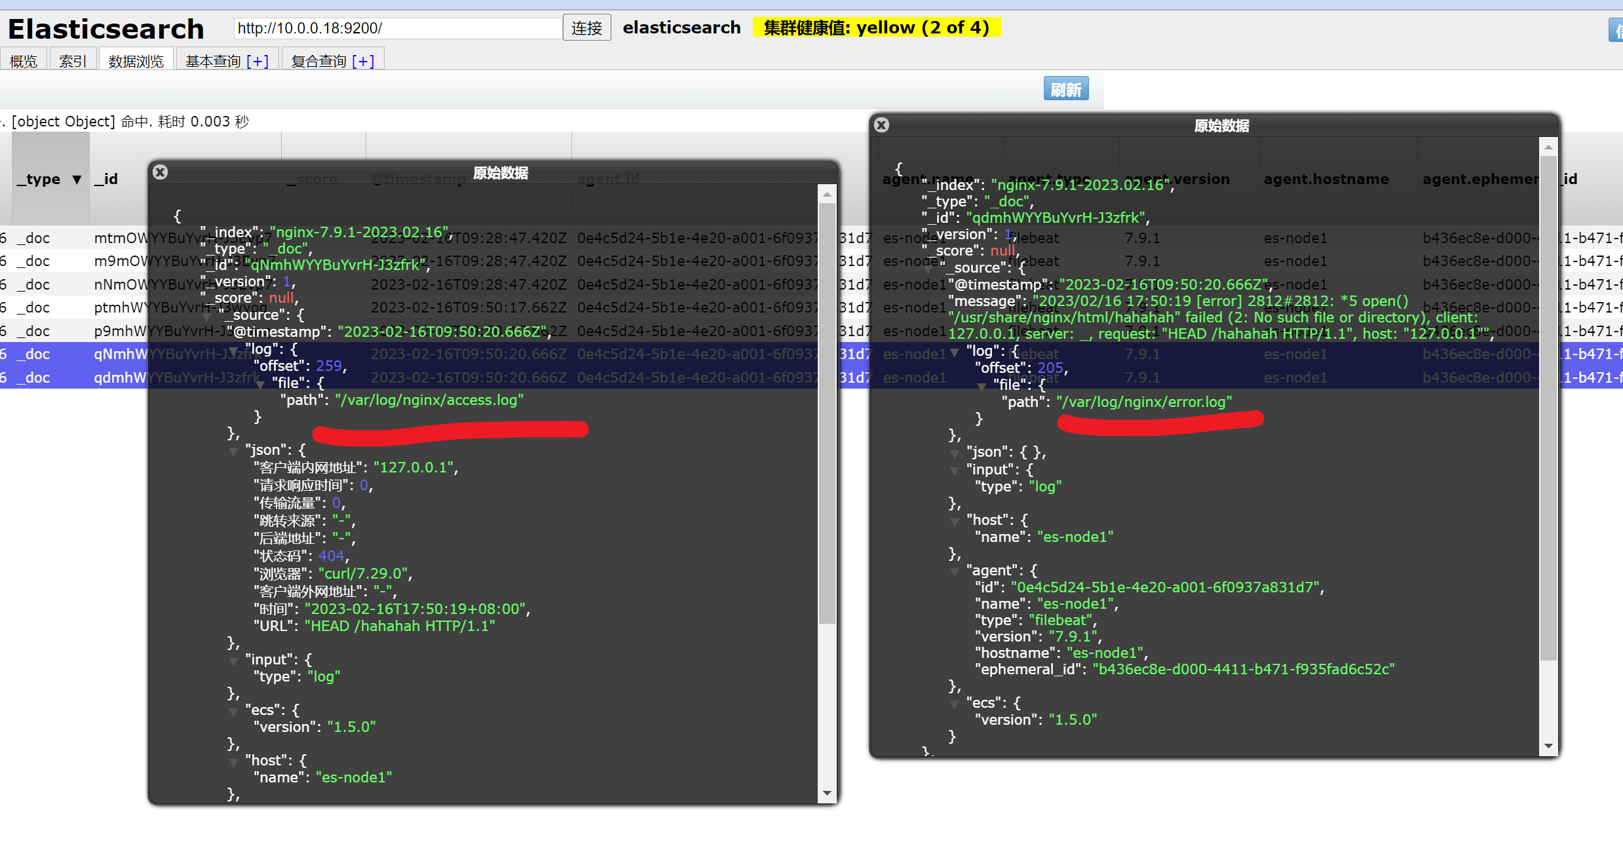Collapse the "agent" node in right dialog

[955, 572]
